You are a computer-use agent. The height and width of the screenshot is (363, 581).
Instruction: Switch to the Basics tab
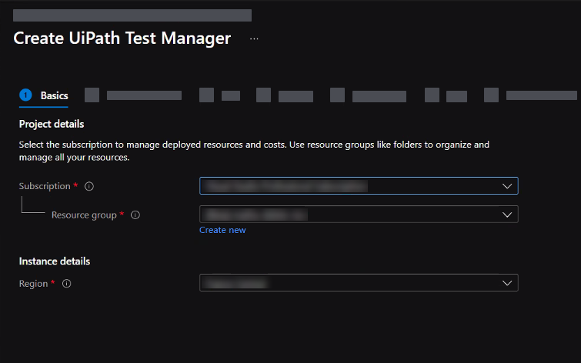click(x=54, y=95)
